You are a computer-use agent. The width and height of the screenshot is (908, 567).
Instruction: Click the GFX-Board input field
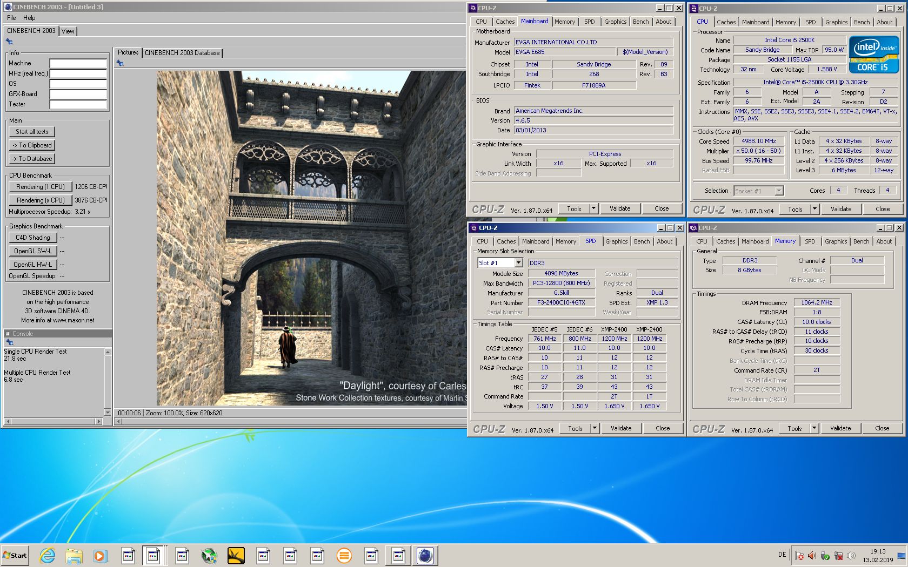coord(78,94)
